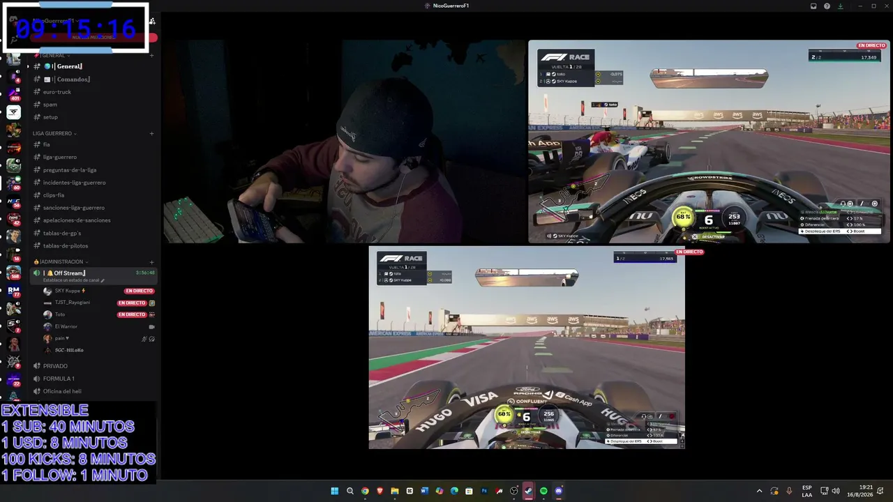The height and width of the screenshot is (502, 893).
Task: Switch the ESP LAA input language
Action: pyautogui.click(x=807, y=491)
